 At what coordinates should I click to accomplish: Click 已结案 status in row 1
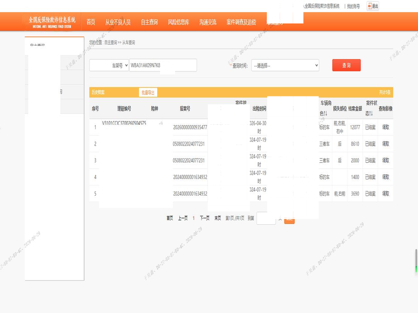370,127
